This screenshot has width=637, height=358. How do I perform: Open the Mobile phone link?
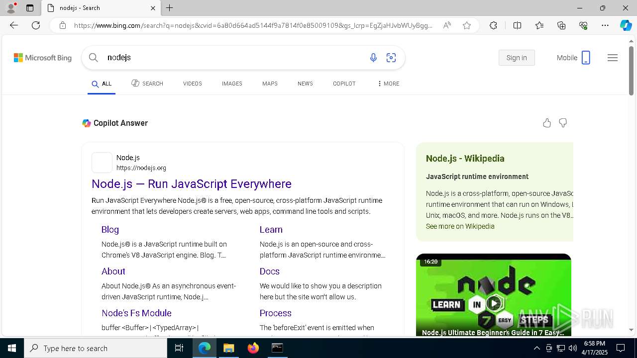[573, 58]
